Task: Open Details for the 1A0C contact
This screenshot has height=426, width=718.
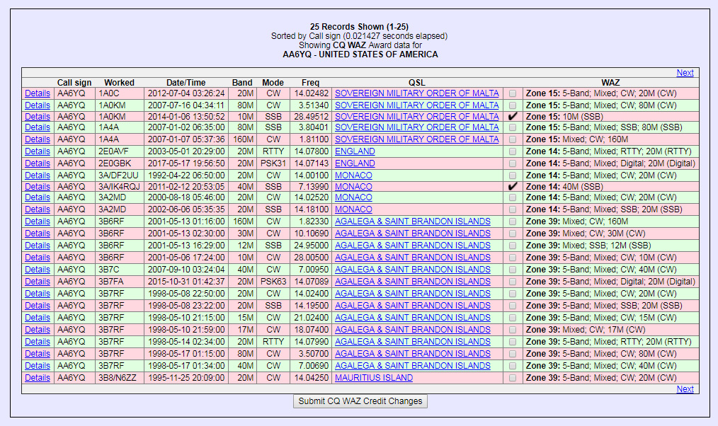Action: click(x=38, y=93)
